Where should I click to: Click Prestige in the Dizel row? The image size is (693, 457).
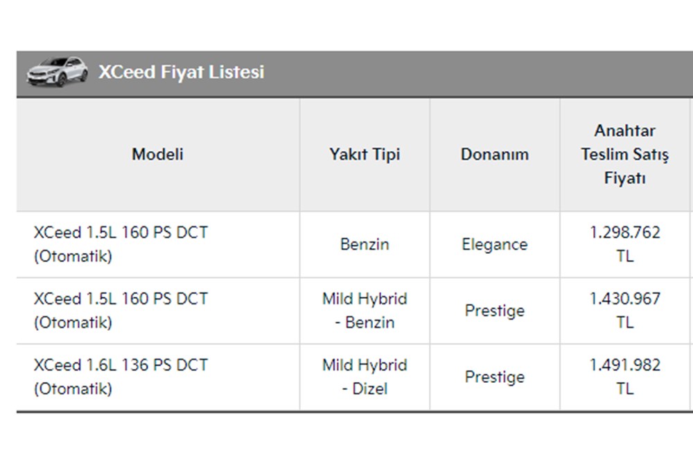click(494, 377)
